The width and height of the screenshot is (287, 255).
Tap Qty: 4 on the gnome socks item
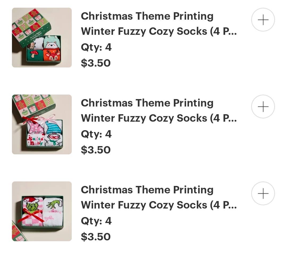pyautogui.click(x=96, y=134)
